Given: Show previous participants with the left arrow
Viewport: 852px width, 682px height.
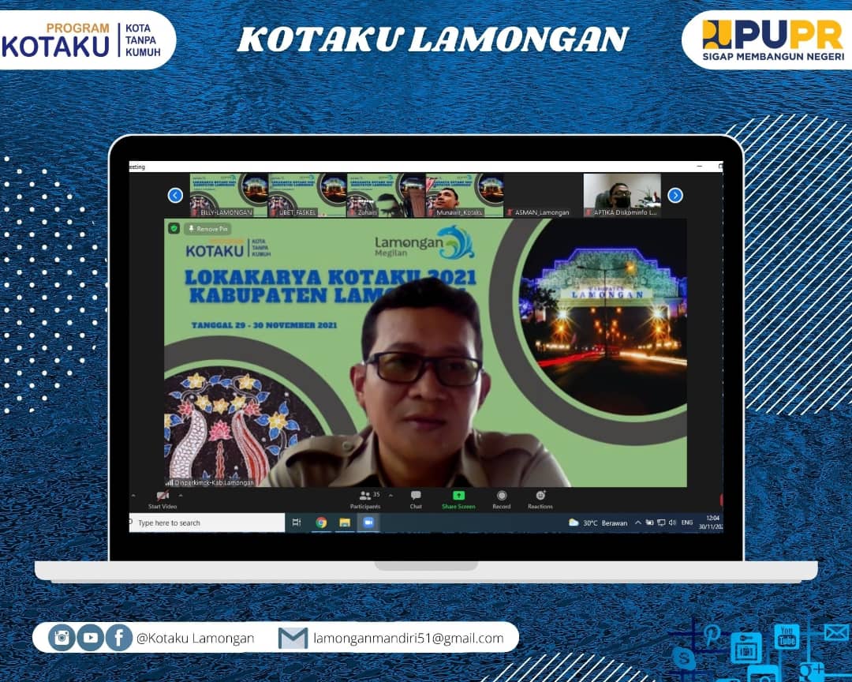Looking at the screenshot, I should click(175, 195).
